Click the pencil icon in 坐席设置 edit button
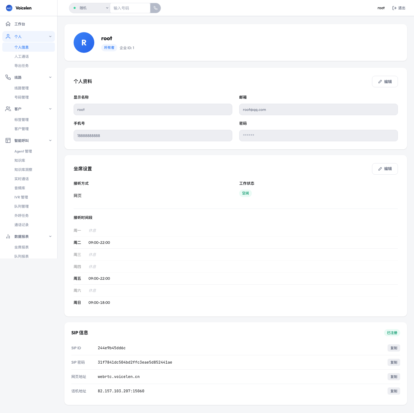This screenshot has height=413, width=414. (x=380, y=169)
